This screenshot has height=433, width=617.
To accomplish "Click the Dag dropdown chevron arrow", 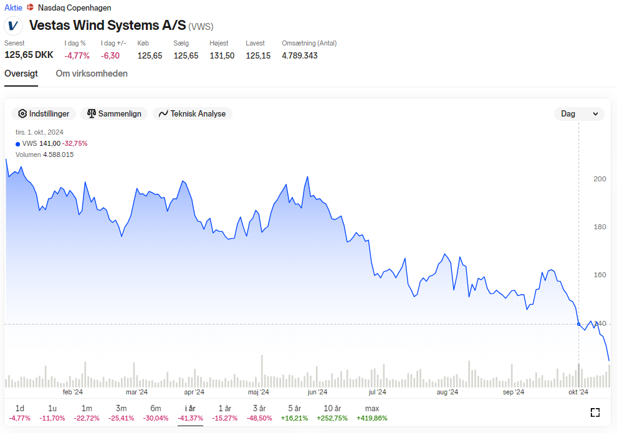I will click(595, 114).
